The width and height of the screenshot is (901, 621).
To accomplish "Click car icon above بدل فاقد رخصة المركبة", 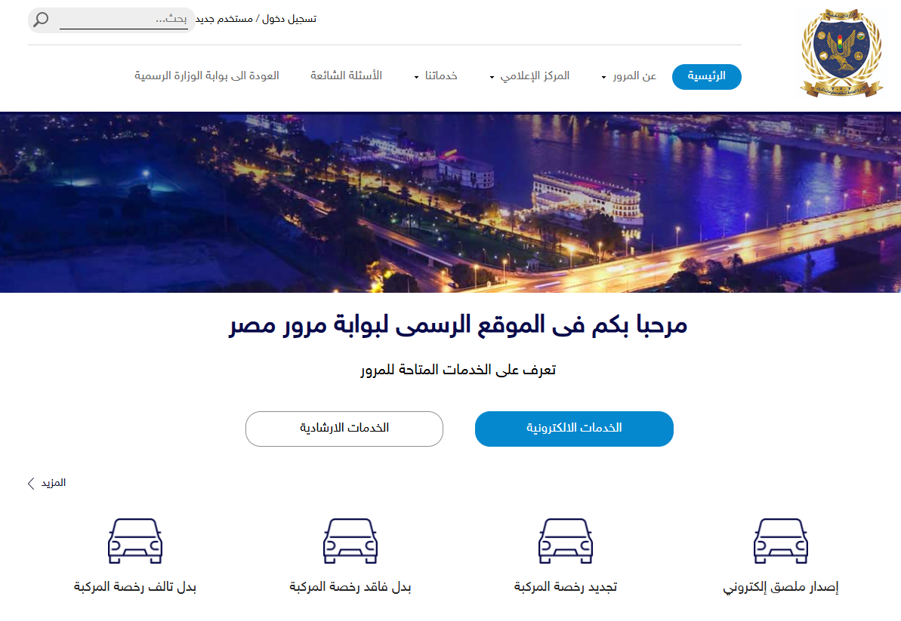I will coord(350,541).
